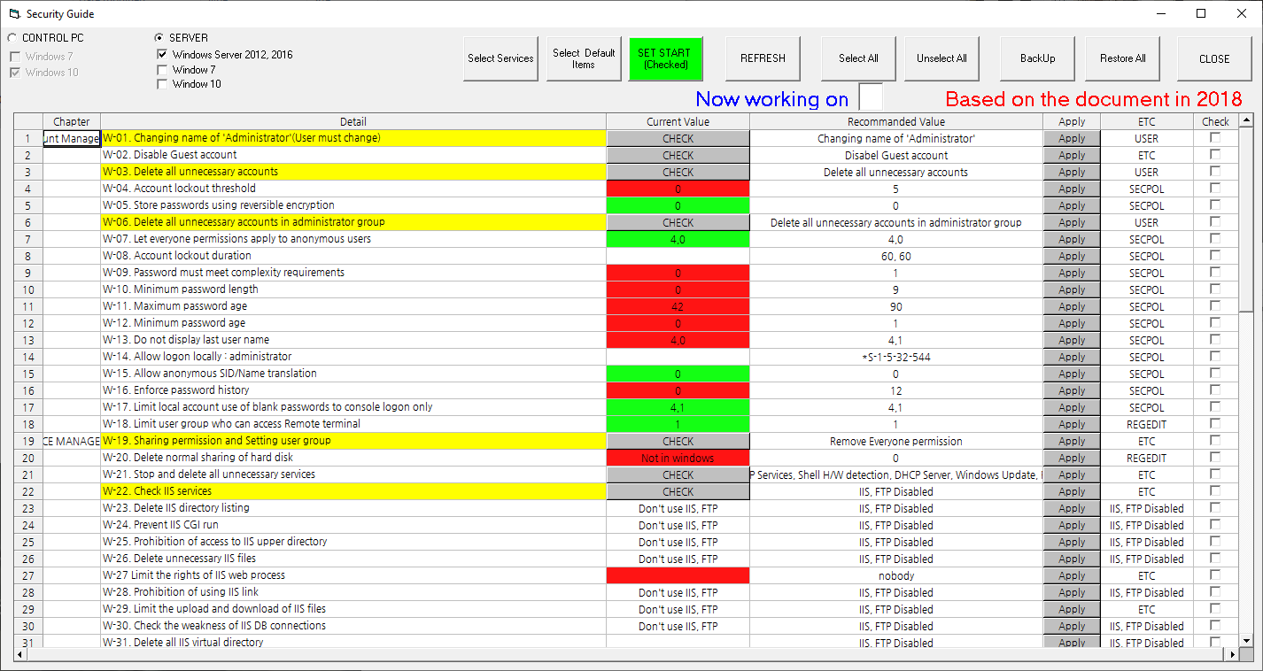Click the horizontal scrollbar left arrow
Viewport: 1263px width, 671px height.
coord(21,654)
